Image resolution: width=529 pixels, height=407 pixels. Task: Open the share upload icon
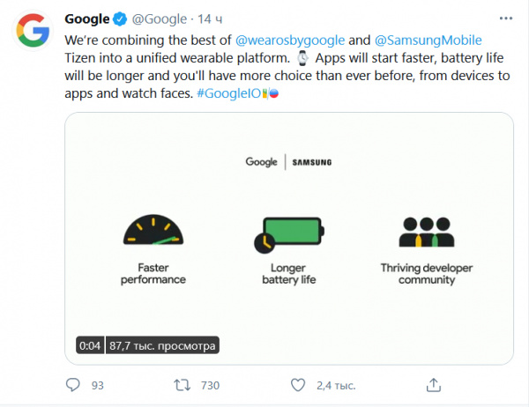tap(433, 385)
